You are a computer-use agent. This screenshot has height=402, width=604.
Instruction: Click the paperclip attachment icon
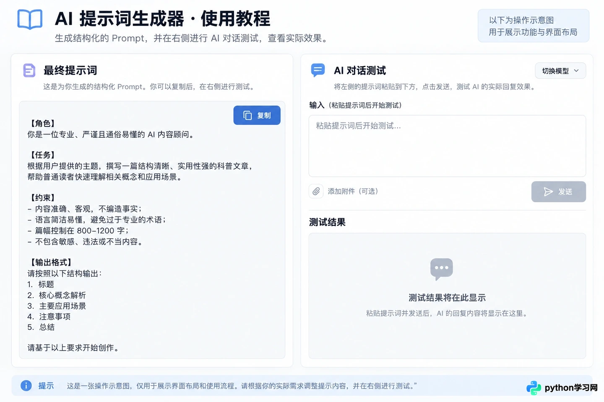(316, 191)
